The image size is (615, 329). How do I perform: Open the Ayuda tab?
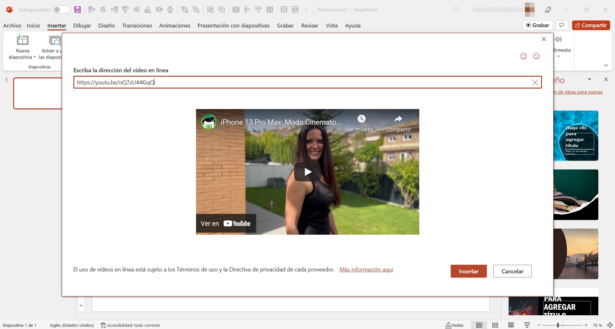click(353, 26)
